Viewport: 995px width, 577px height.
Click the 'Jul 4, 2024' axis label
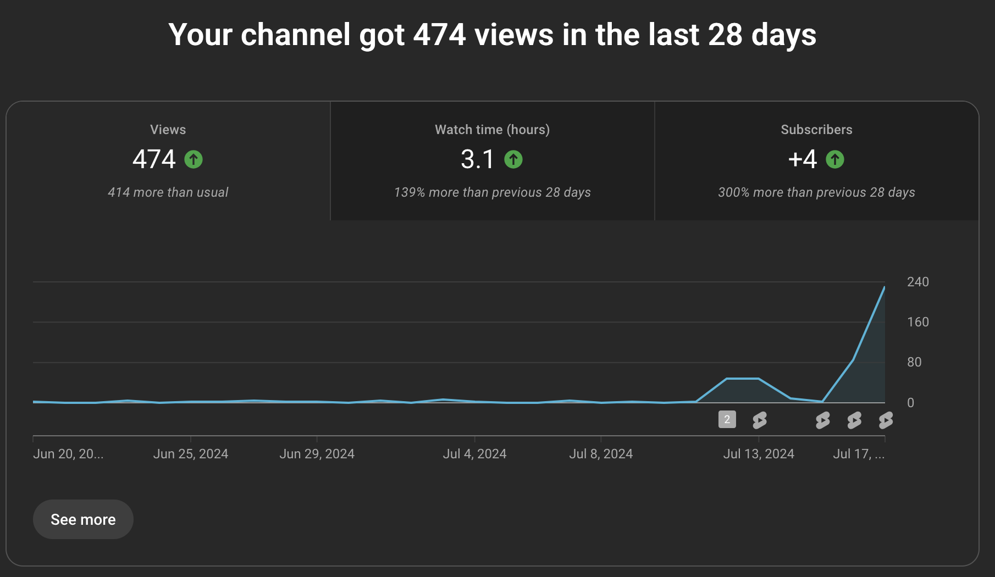(x=475, y=454)
